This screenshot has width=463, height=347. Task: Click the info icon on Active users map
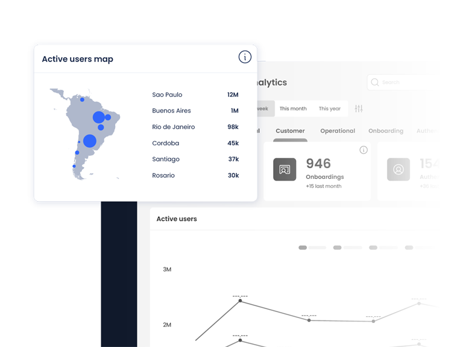[x=245, y=57]
